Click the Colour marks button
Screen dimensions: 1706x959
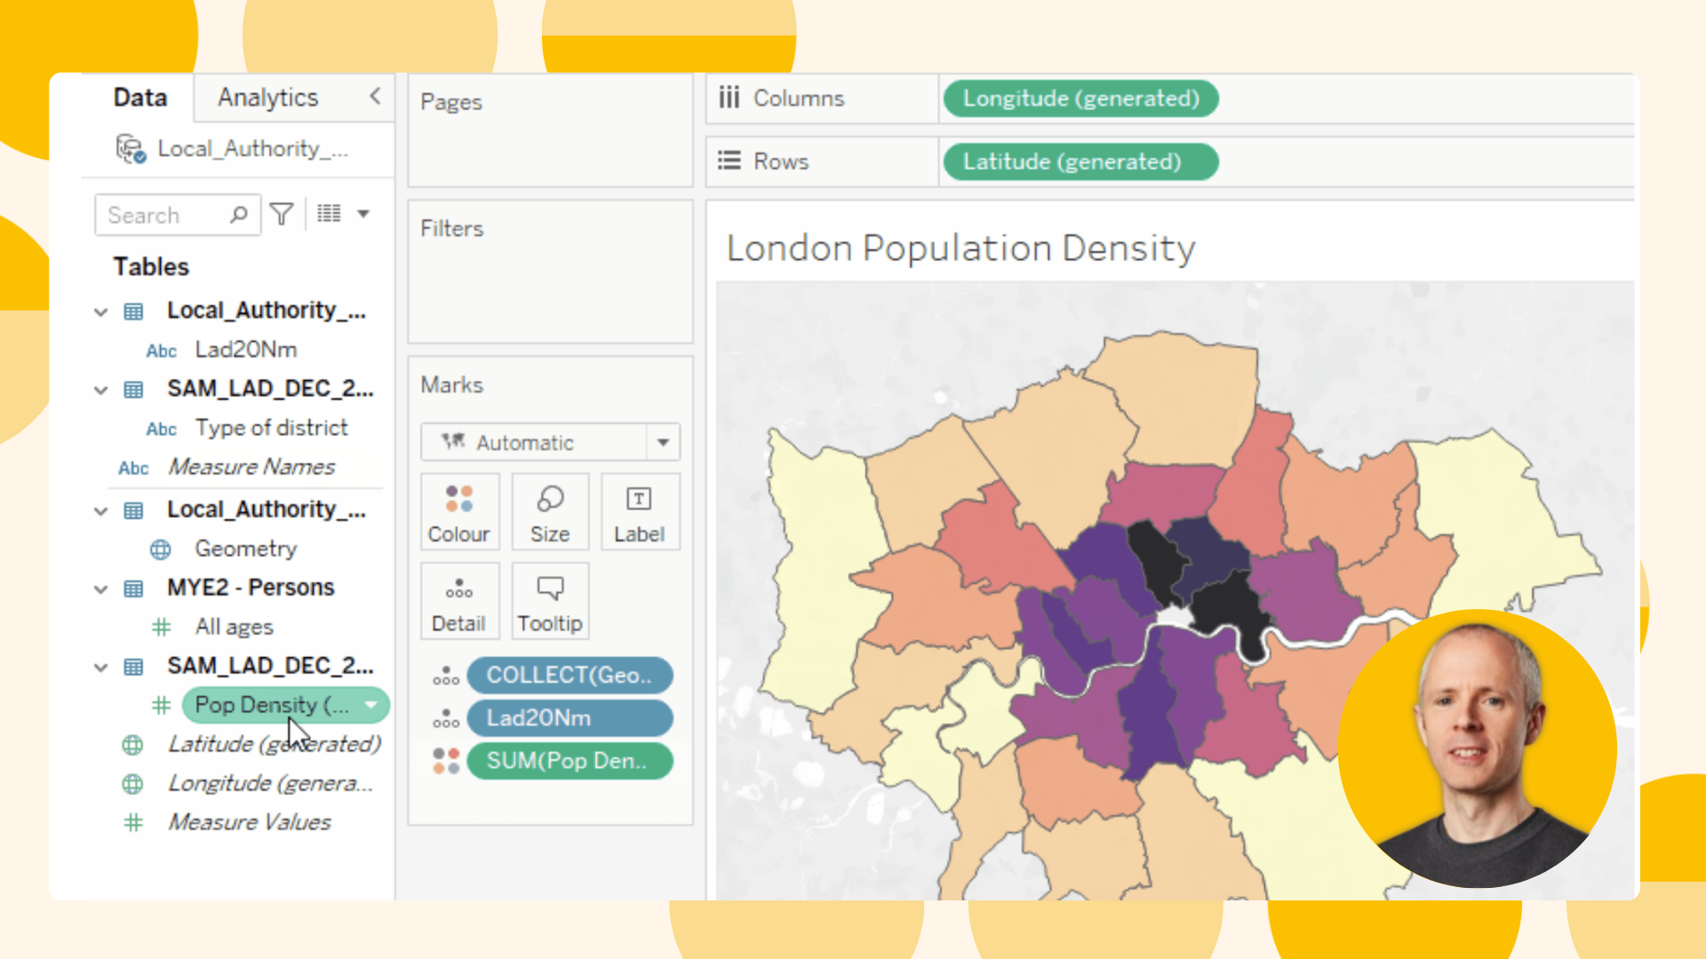[x=458, y=513]
